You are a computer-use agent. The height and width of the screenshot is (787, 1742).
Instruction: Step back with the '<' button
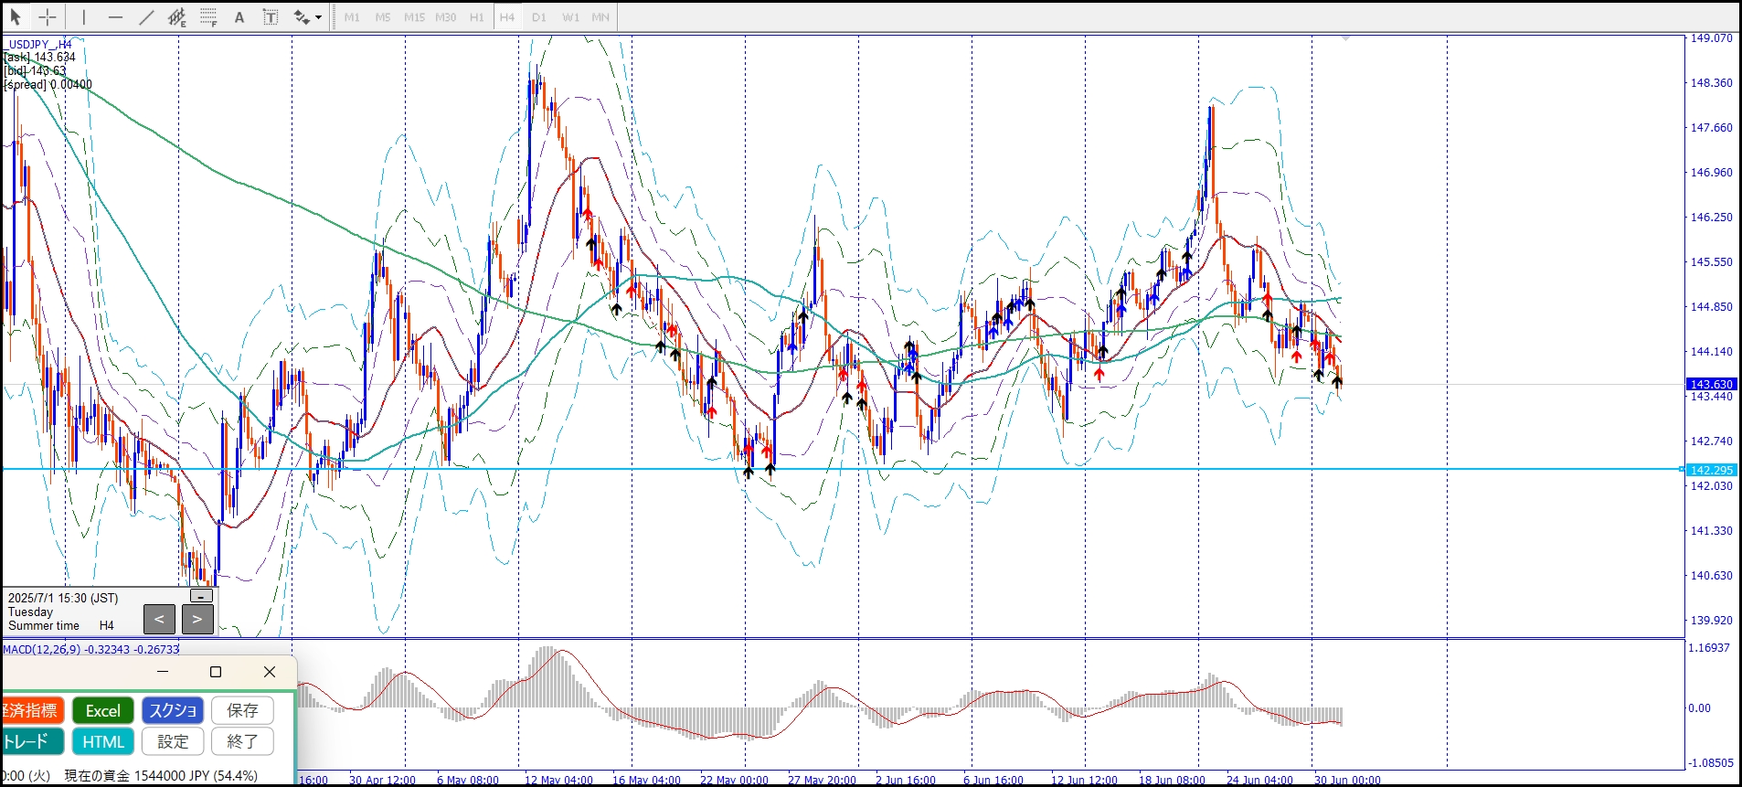tap(159, 619)
